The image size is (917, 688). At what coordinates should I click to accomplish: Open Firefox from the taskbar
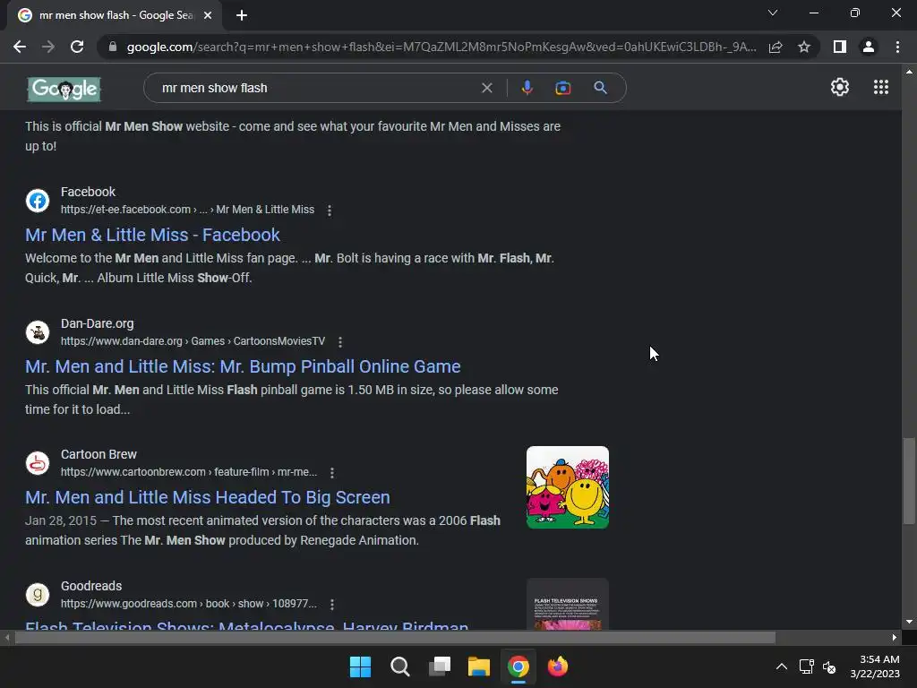tap(557, 666)
